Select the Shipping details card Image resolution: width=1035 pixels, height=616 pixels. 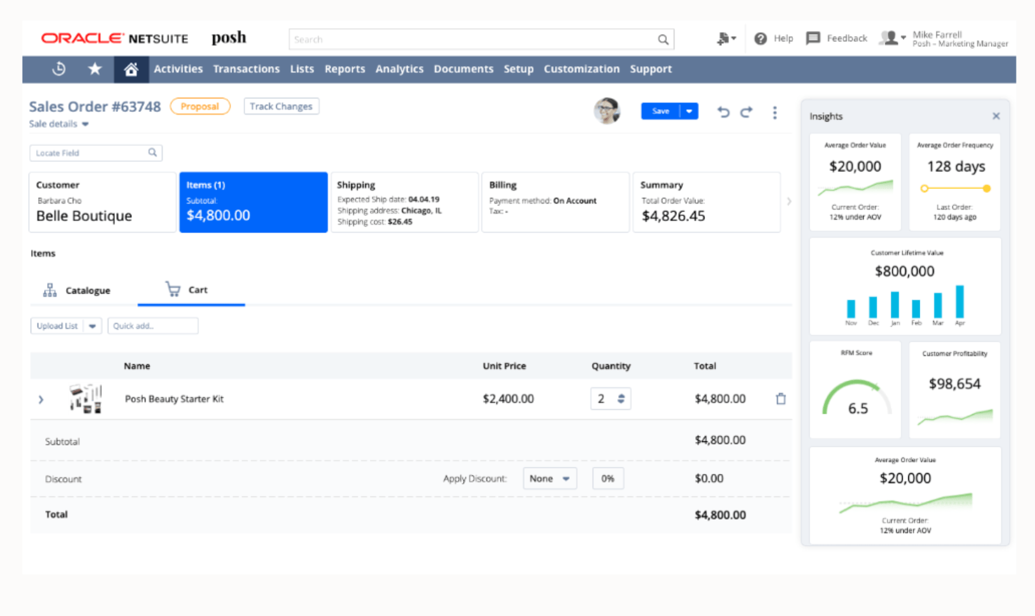coord(405,202)
